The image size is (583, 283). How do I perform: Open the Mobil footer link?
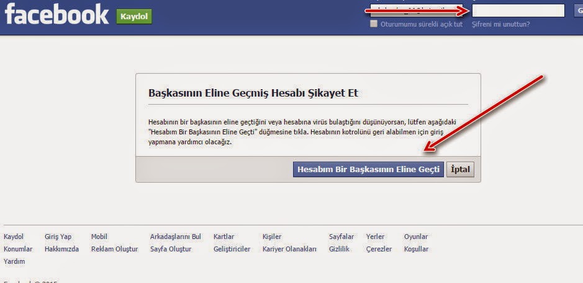[x=99, y=237]
